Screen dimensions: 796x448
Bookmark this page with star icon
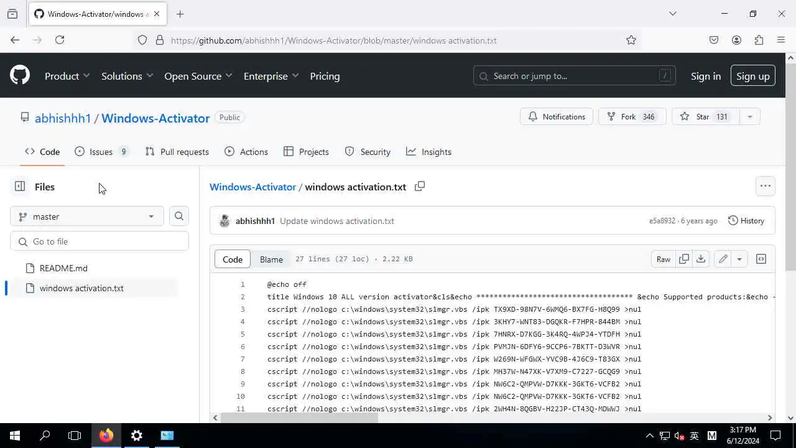coord(631,40)
